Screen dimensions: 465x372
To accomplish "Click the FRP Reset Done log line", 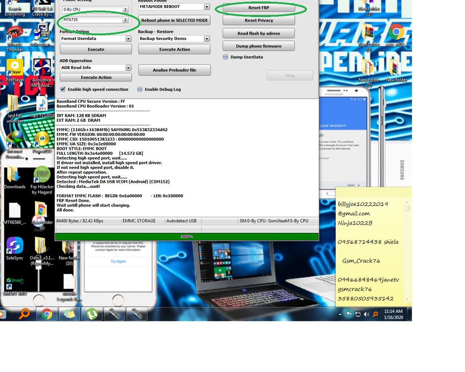I will click(73, 200).
